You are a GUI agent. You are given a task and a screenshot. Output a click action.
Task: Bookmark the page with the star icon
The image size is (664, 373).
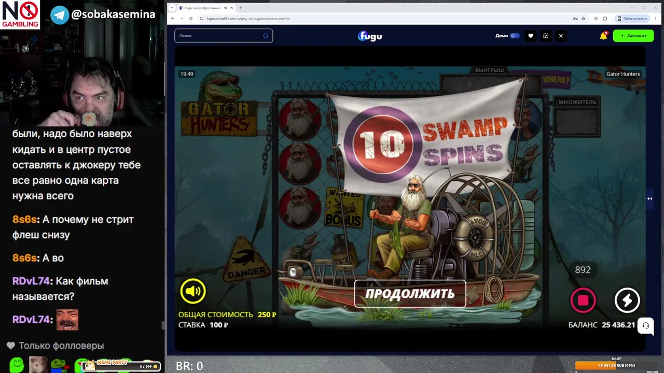584,19
